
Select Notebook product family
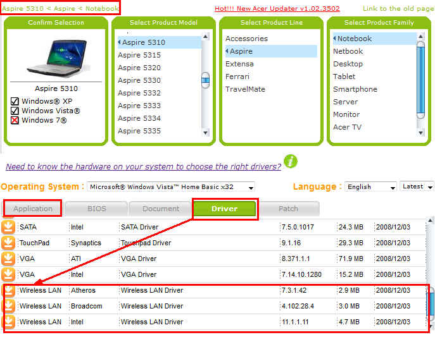pos(375,39)
